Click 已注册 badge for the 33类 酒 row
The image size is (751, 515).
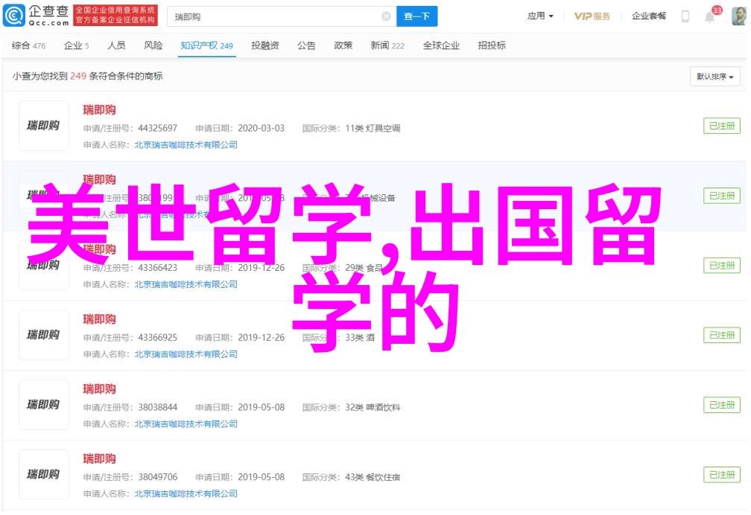pos(722,336)
